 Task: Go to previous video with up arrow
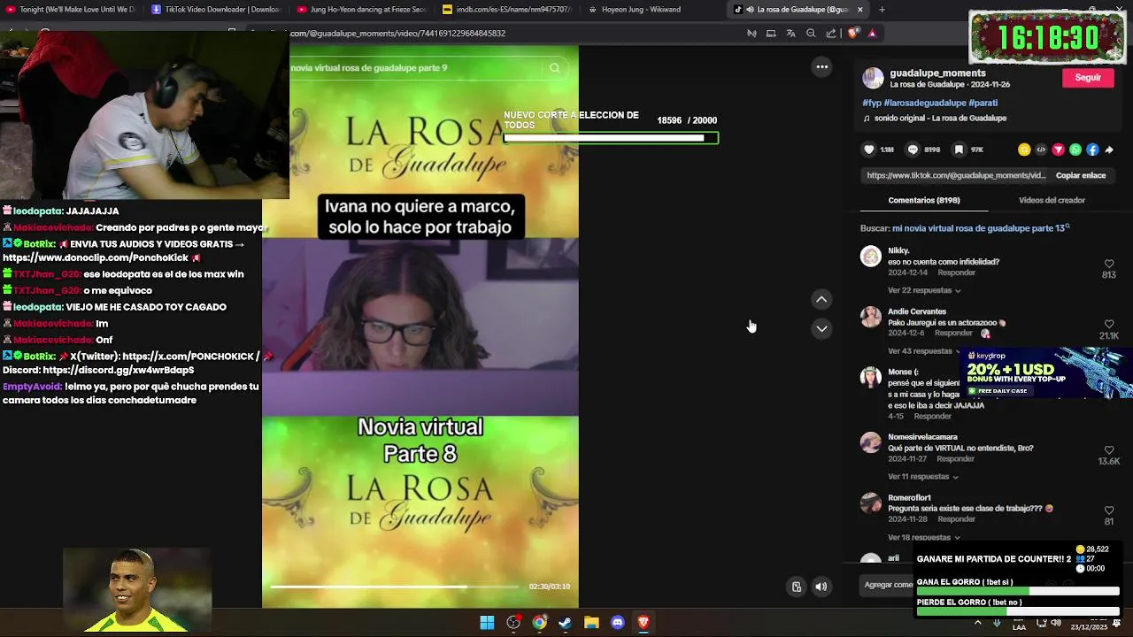pyautogui.click(x=821, y=300)
